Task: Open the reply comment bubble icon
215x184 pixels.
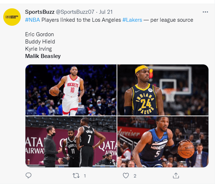Action: 29,176
